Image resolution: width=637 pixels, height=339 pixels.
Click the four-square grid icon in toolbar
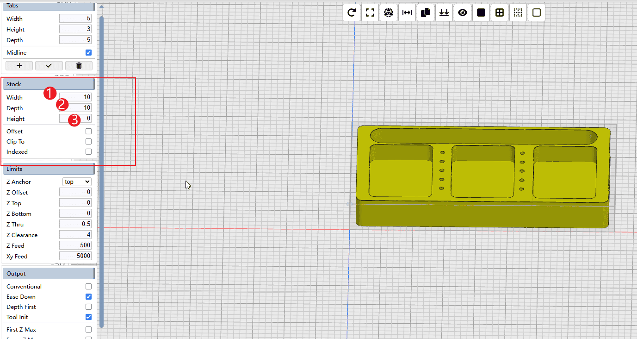(x=500, y=13)
